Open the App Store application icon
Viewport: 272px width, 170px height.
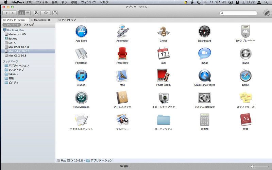81,32
